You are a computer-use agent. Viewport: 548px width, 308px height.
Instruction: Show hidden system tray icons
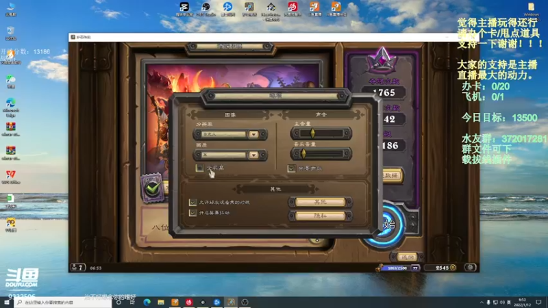click(482, 303)
